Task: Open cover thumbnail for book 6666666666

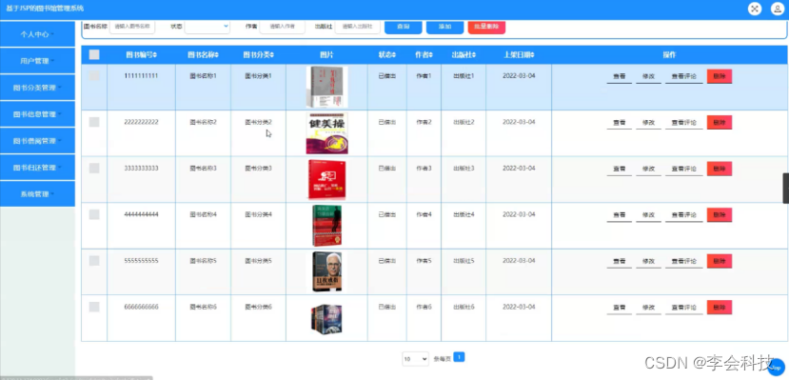Action: 327,319
